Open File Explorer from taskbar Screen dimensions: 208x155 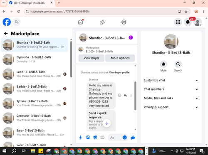pos(33,151)
